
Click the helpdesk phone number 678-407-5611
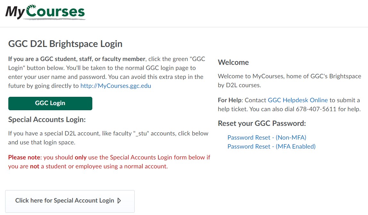(316, 109)
